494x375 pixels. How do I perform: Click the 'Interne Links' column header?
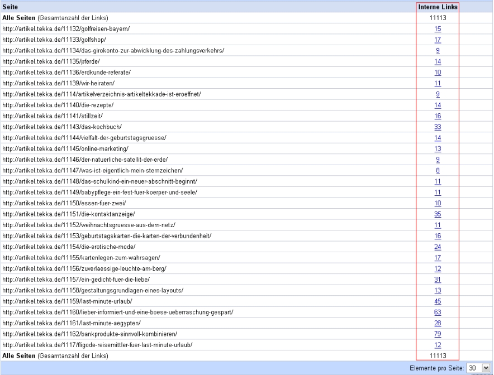[x=438, y=7]
